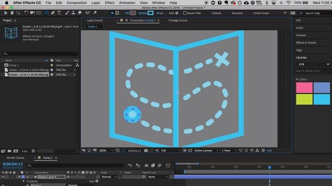332x186 pixels.
Task: Click the Comp Flowchart icon in viewer footer
Action: (257, 150)
